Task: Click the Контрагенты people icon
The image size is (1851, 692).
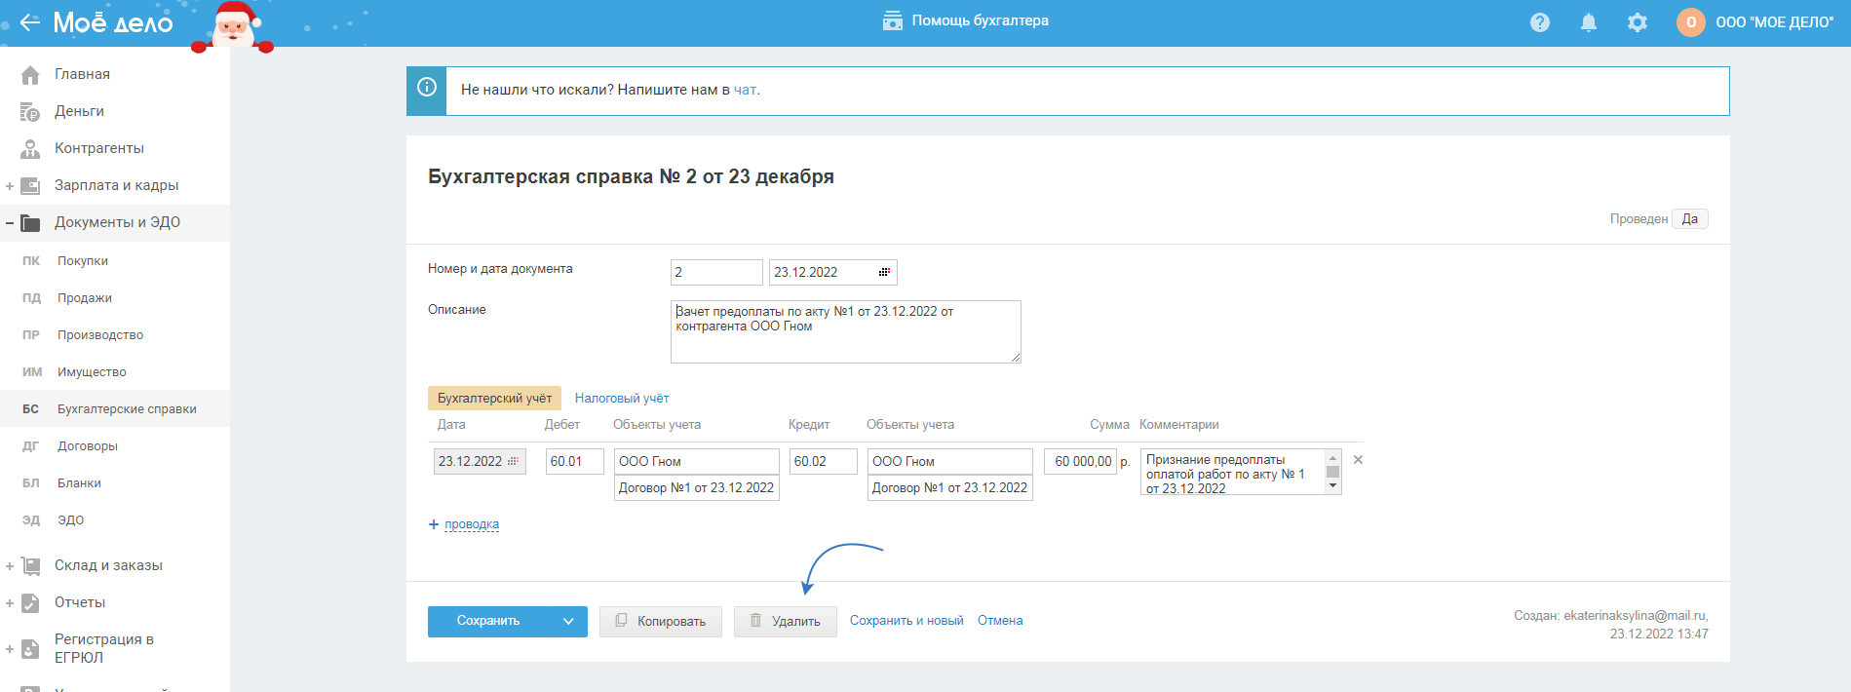Action: [30, 149]
